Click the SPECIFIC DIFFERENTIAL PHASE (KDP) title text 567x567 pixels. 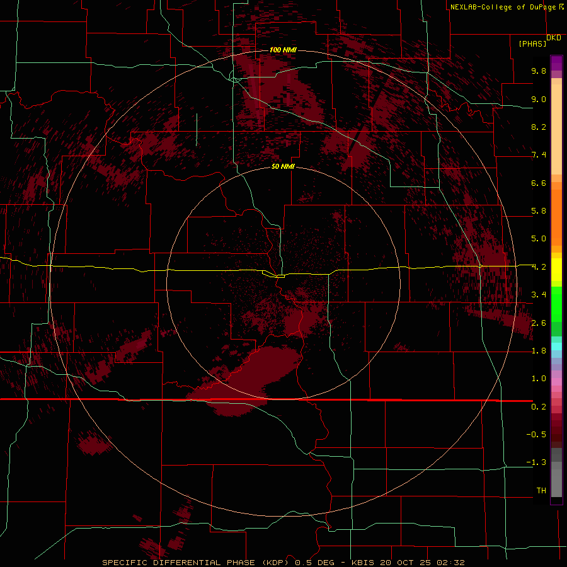tap(196, 563)
